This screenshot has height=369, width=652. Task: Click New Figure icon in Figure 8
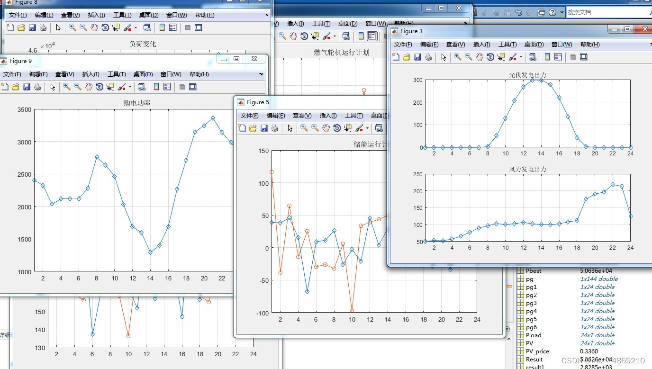10,28
